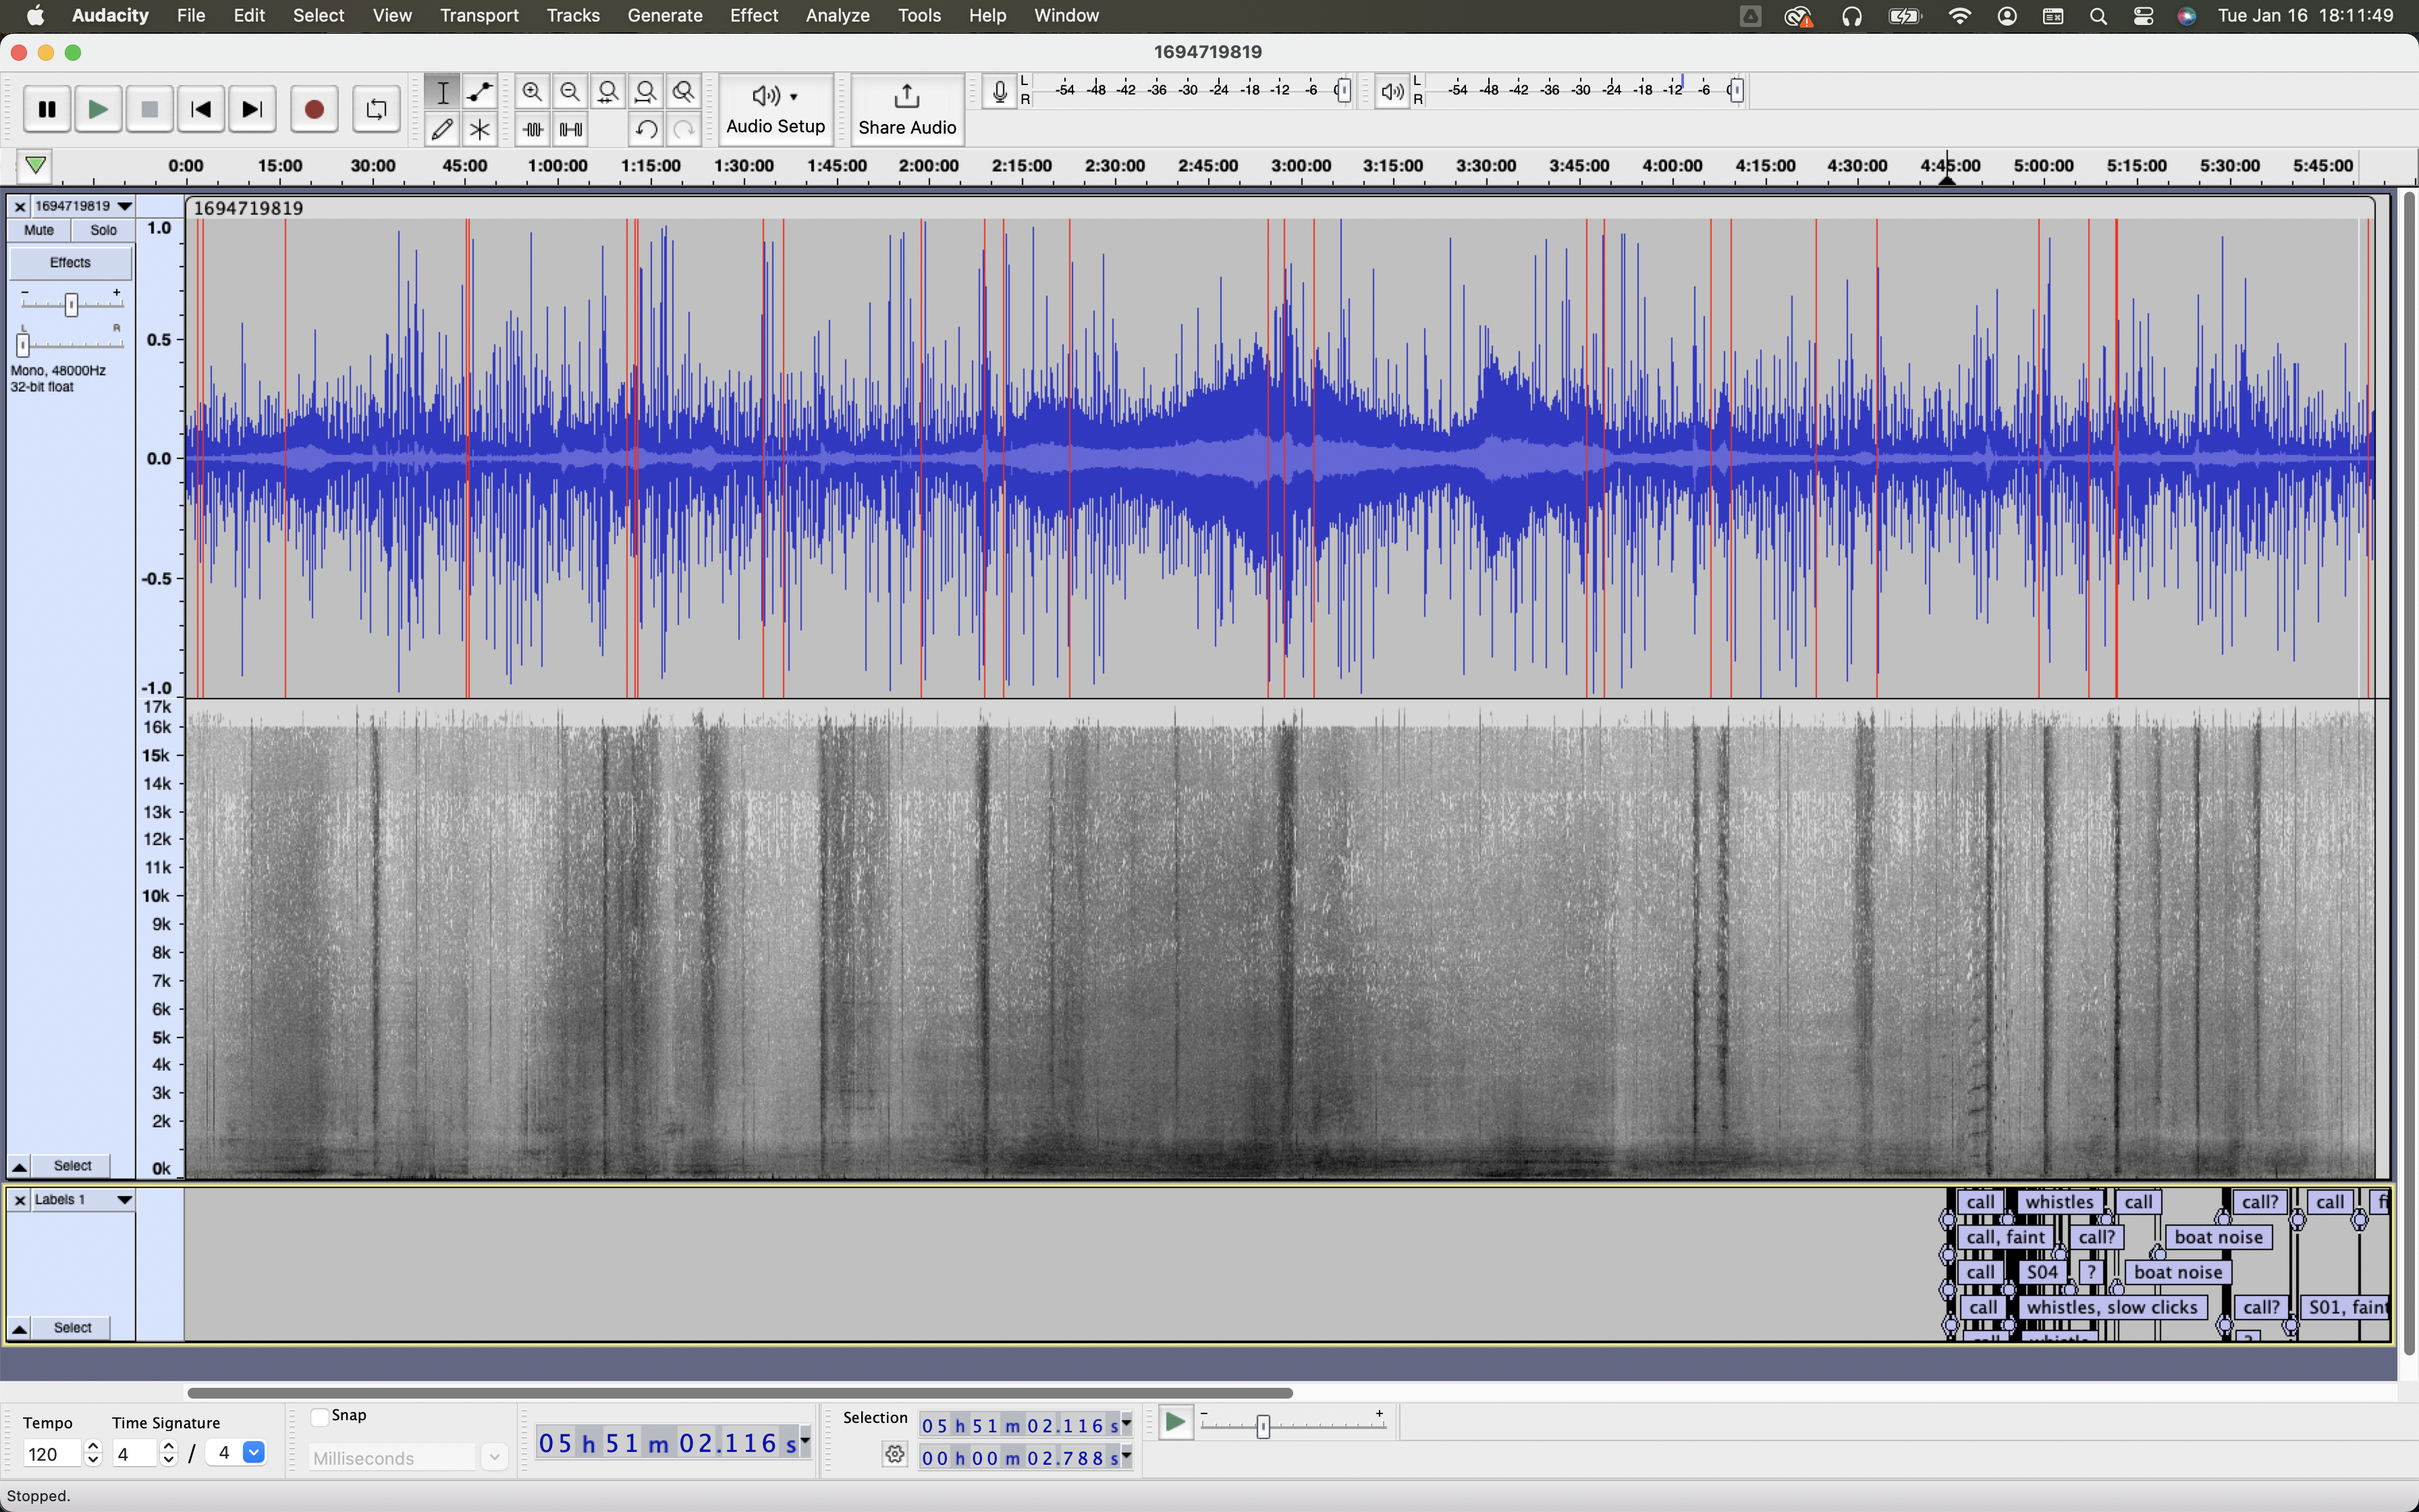Enable the Snap checkbox
The image size is (2419, 1512).
click(320, 1416)
